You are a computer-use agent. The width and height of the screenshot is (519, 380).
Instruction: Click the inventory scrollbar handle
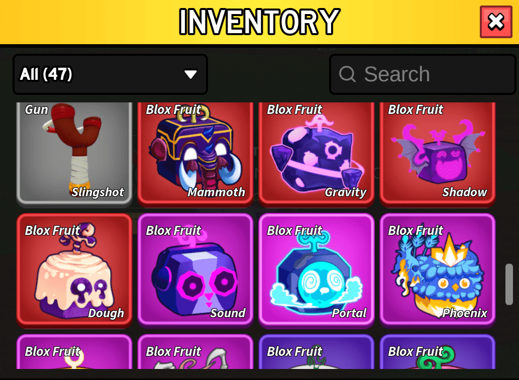509,285
